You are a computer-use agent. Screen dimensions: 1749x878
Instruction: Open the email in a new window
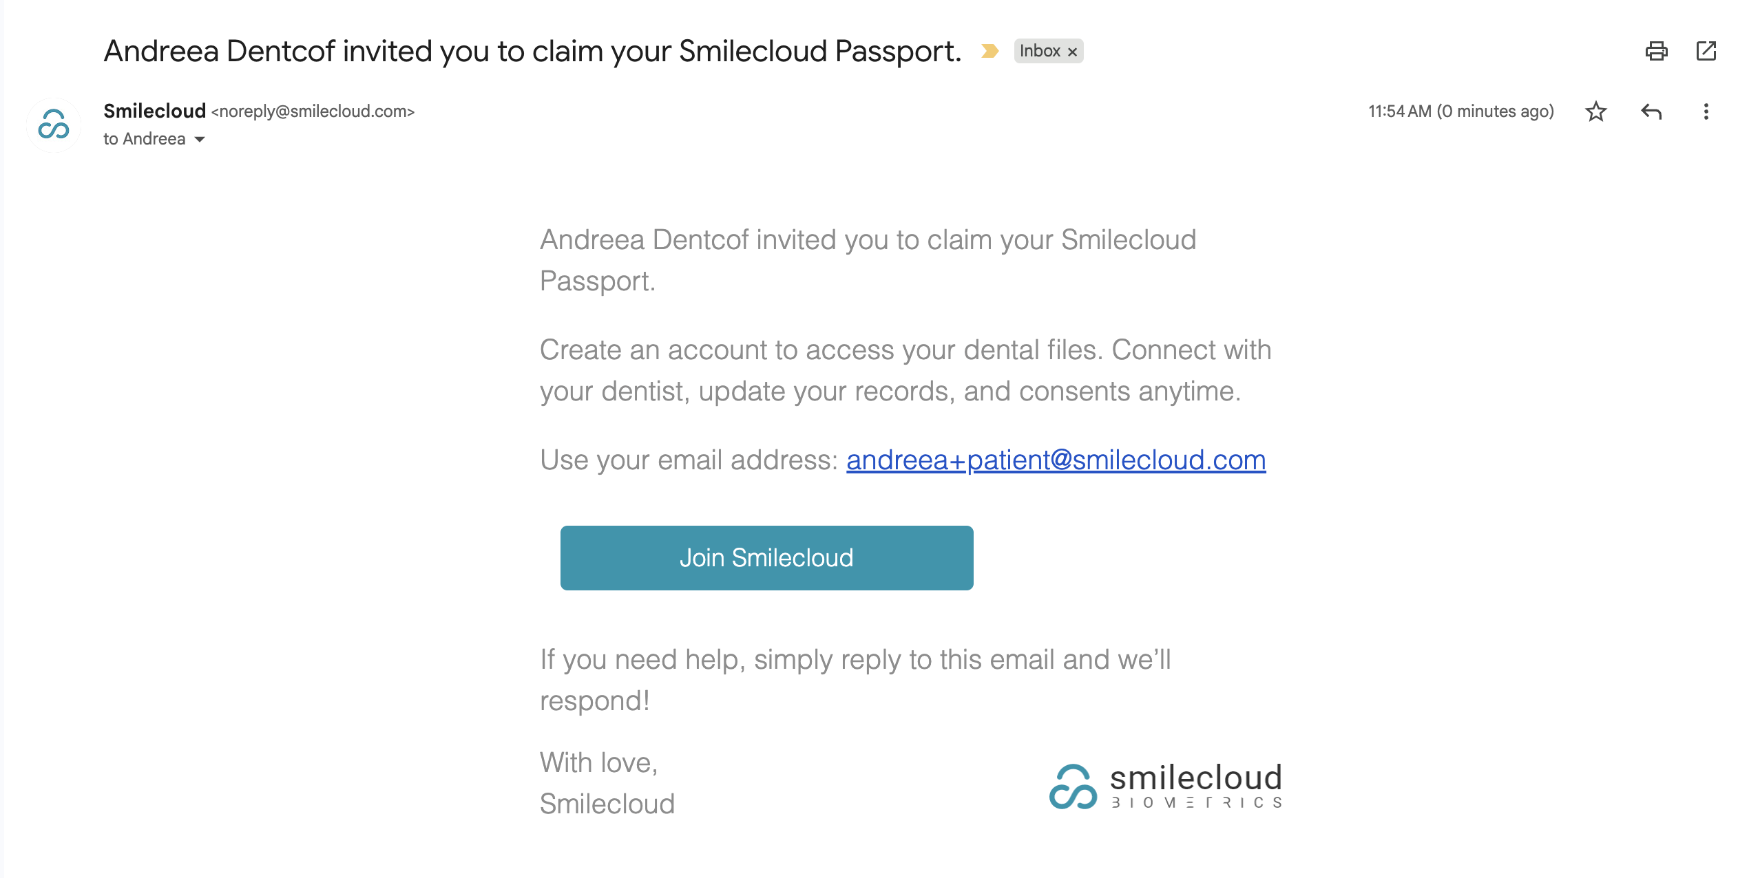[1706, 51]
